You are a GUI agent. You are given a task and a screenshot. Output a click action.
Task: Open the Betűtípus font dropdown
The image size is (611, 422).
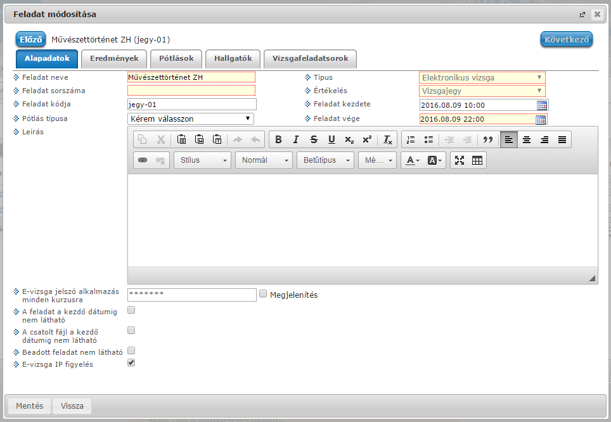[x=325, y=160]
